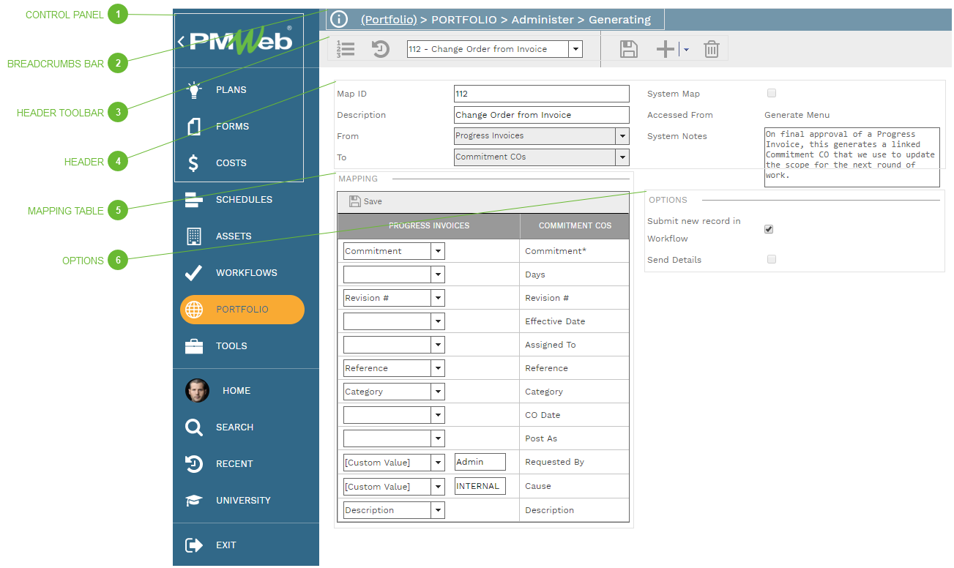Click the history icon in header toolbar
Viewport: 954px width, 568px height.
[381, 49]
